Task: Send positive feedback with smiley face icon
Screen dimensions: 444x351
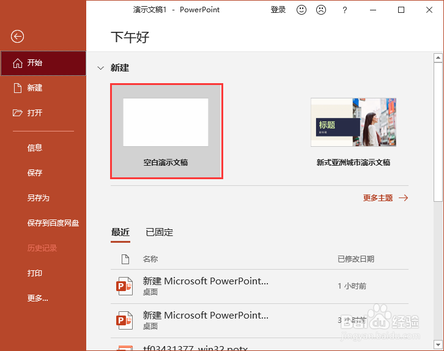Action: [x=302, y=10]
